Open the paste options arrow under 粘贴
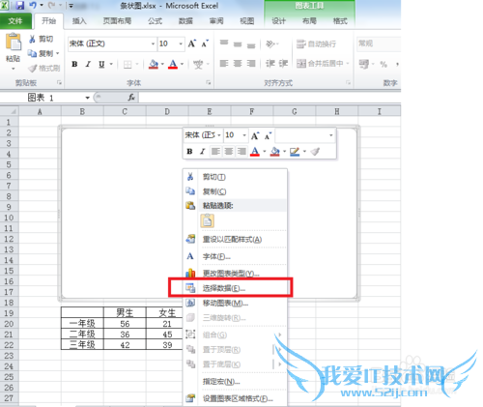This screenshot has width=483, height=407. [14, 69]
